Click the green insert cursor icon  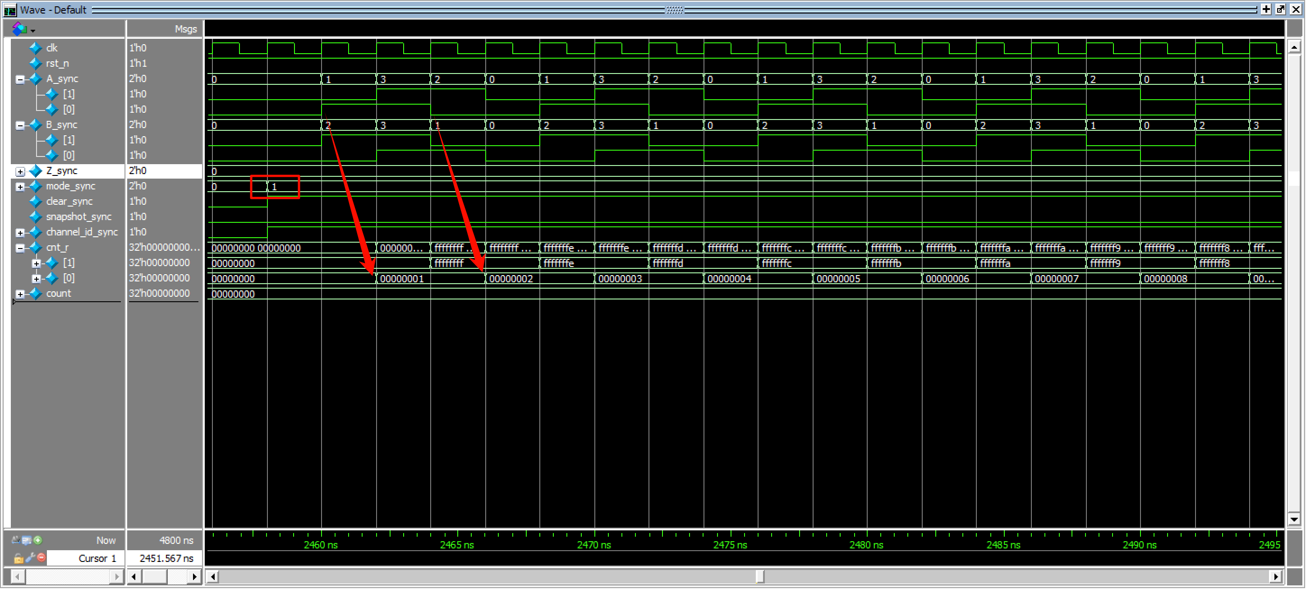point(38,541)
